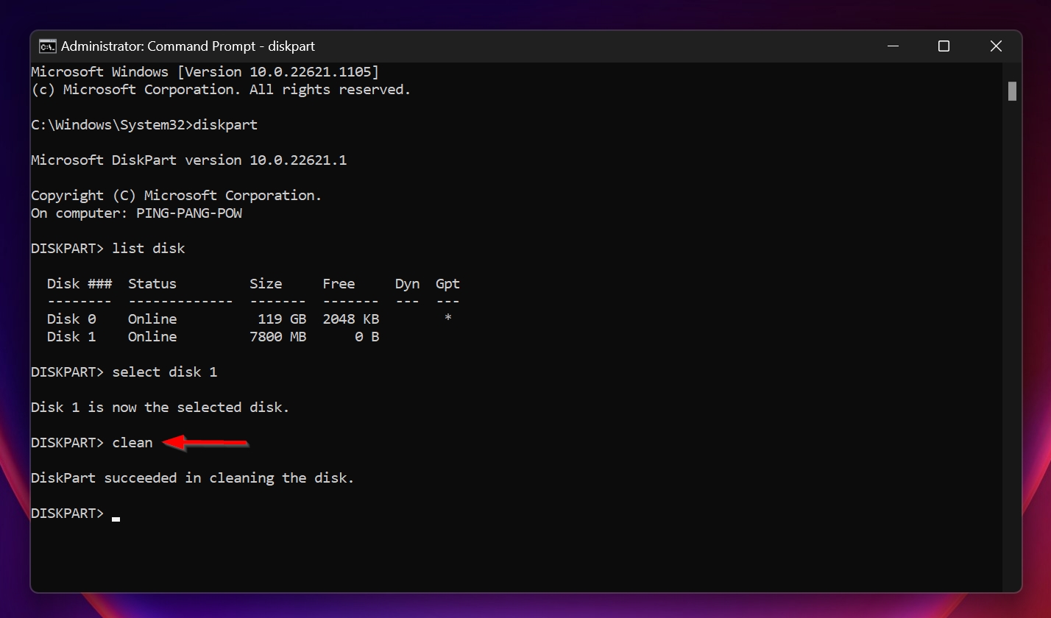This screenshot has width=1051, height=618.
Task: Maximize the Command Prompt window
Action: click(944, 46)
